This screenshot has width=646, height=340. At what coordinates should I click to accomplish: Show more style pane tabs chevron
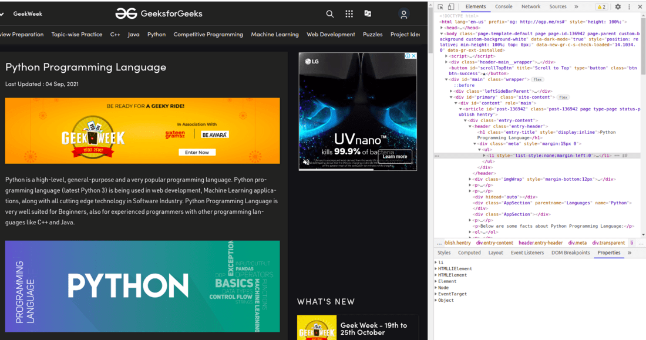(x=630, y=253)
